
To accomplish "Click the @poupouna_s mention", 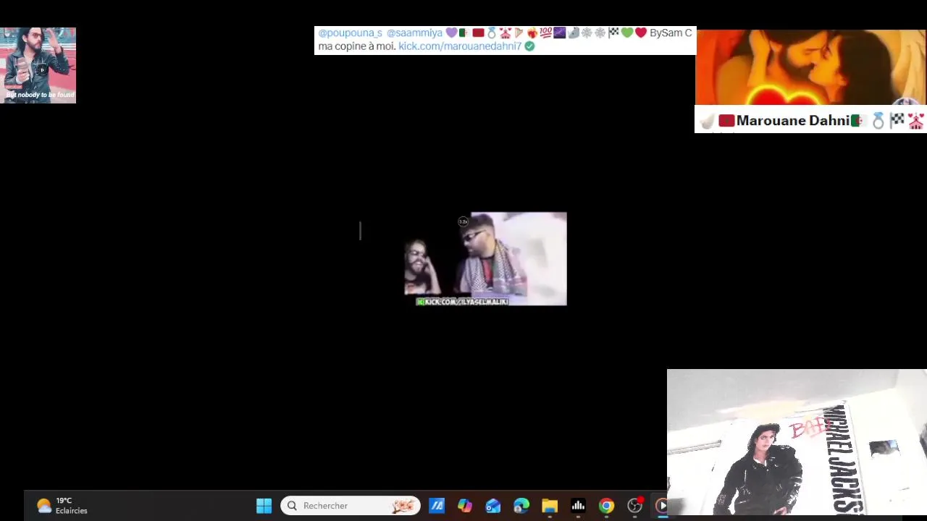I will point(350,33).
